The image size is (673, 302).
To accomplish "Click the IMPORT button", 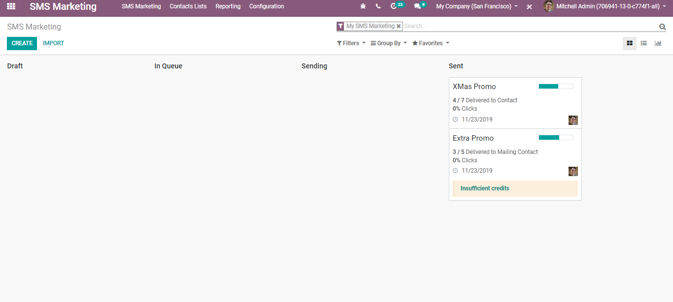I will pyautogui.click(x=53, y=43).
